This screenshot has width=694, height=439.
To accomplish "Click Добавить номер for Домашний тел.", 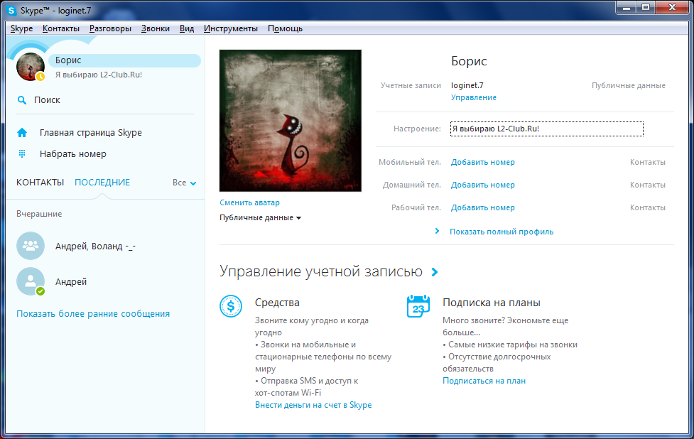I will pyautogui.click(x=483, y=185).
